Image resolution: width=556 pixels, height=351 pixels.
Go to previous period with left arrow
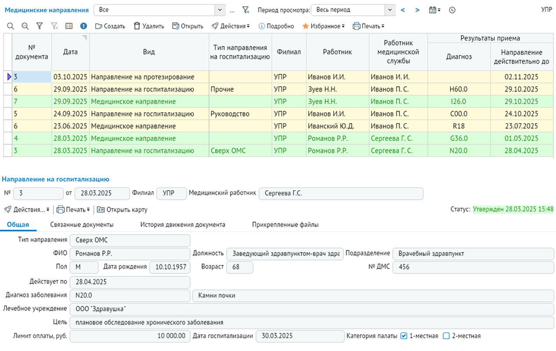tap(403, 10)
